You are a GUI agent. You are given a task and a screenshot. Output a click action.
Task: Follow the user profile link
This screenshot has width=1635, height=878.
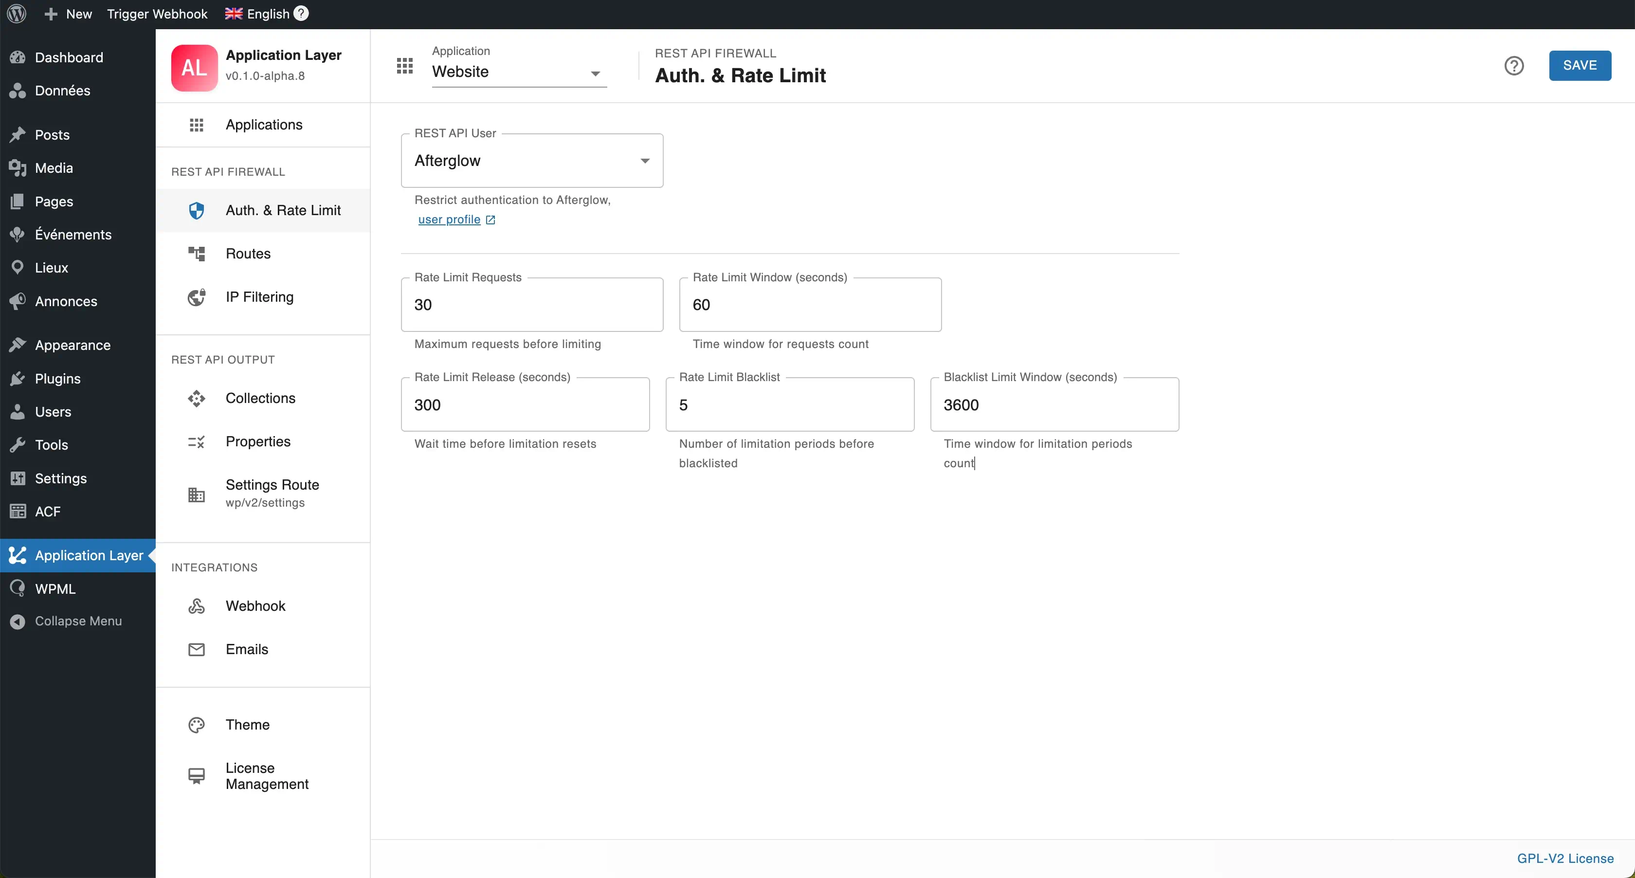[451, 219]
